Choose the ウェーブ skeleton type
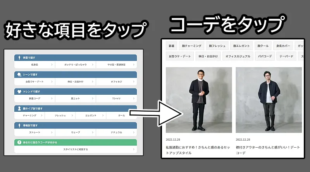Screen dimensions: 310x172 click(x=76, y=132)
